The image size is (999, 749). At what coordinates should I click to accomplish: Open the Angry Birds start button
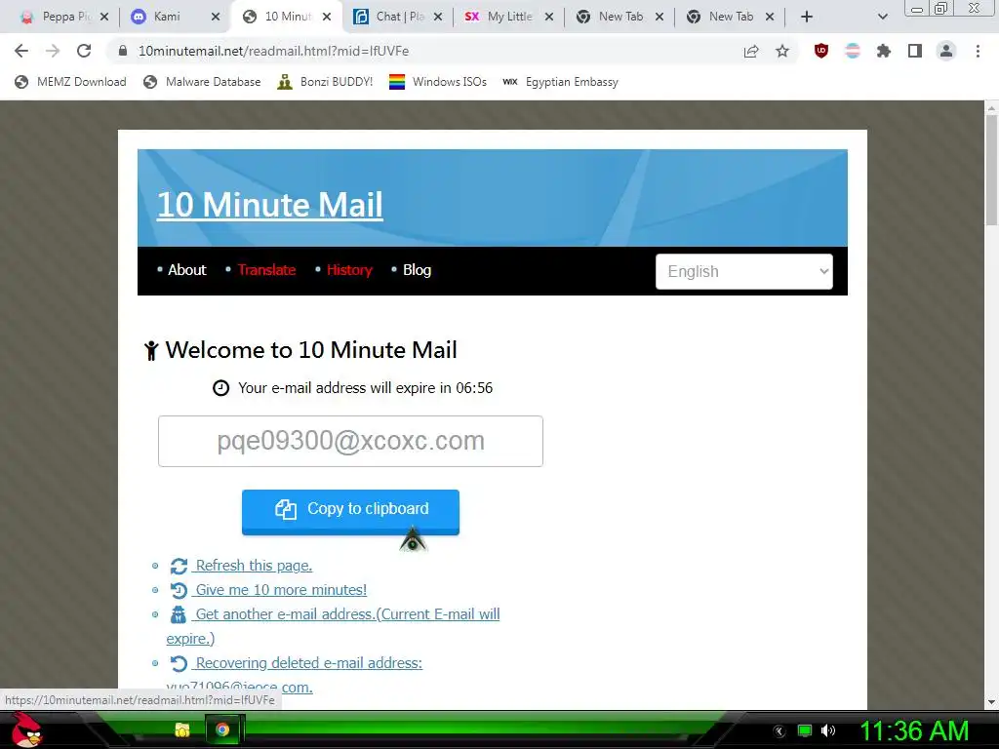[26, 729]
